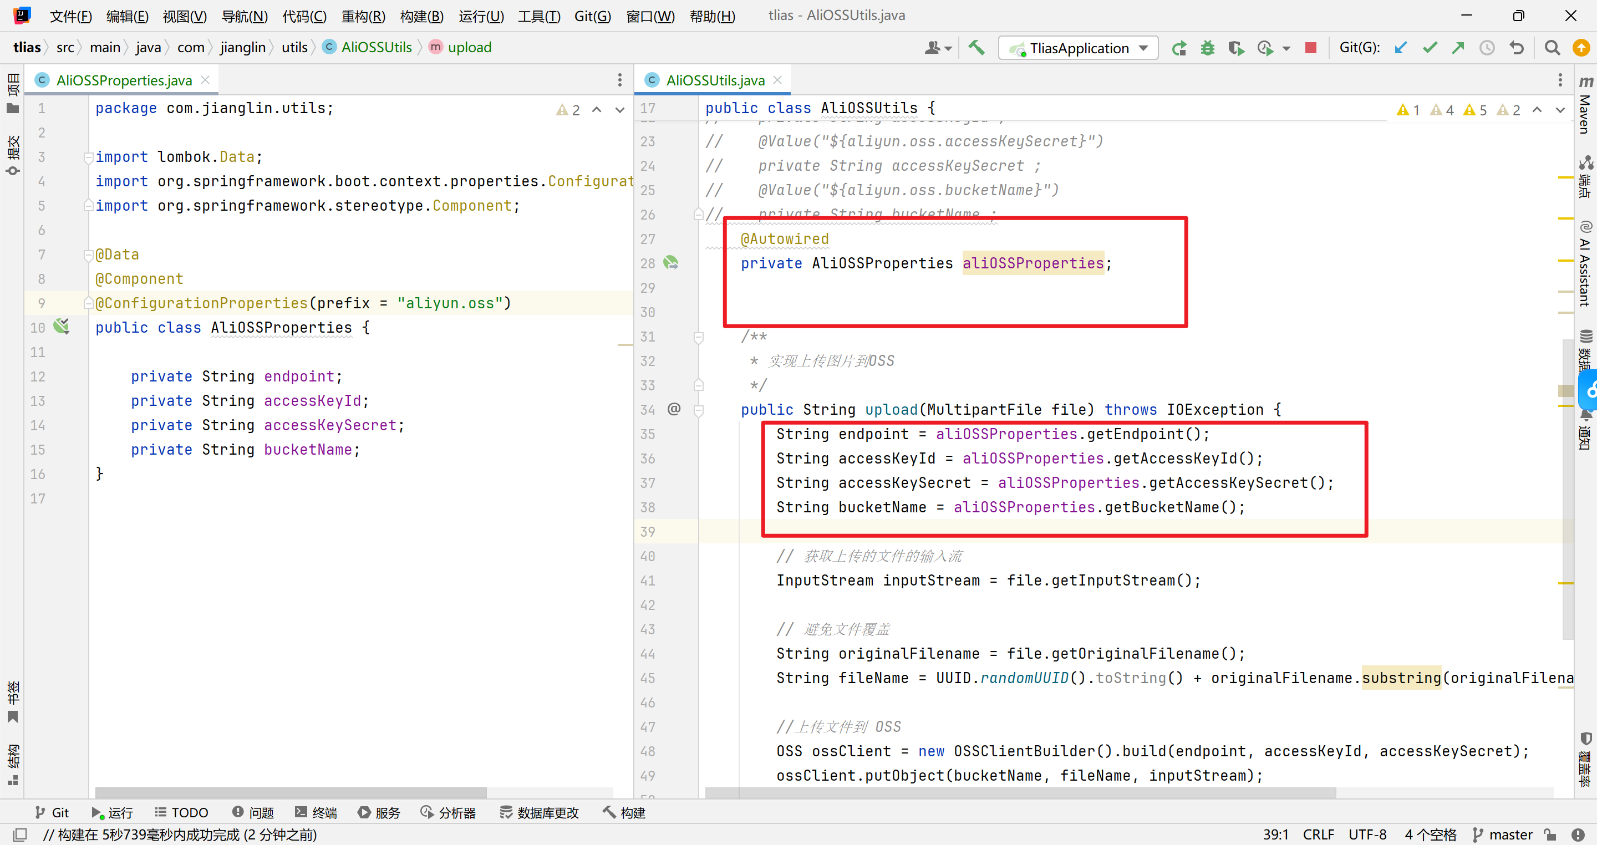The height and width of the screenshot is (845, 1597).
Task: Commit changes via the green checkmark icon
Action: point(1430,48)
